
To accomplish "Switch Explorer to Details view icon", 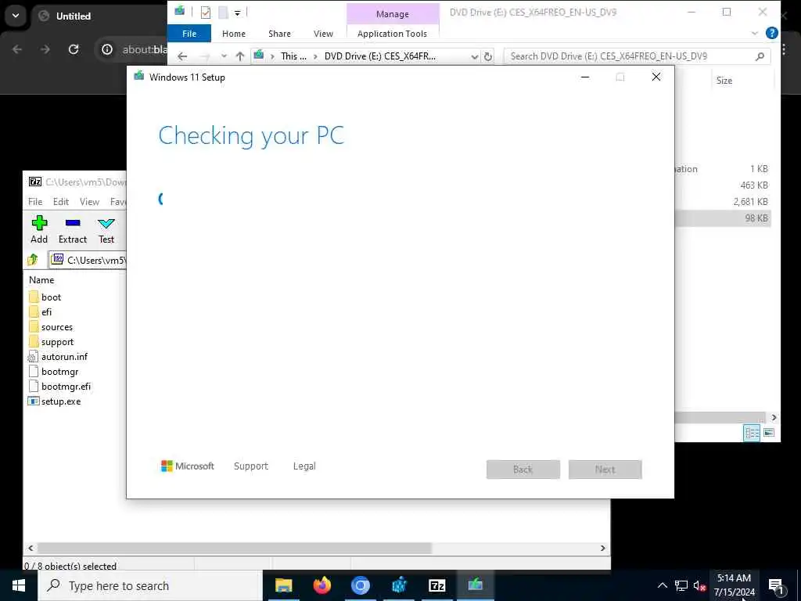I will click(x=752, y=433).
